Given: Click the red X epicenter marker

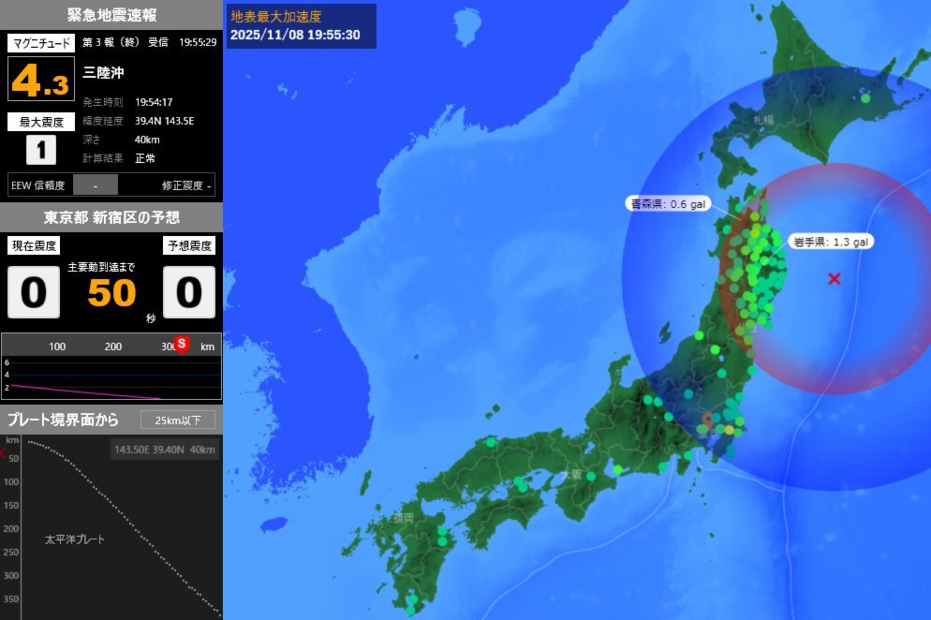Looking at the screenshot, I should [835, 278].
